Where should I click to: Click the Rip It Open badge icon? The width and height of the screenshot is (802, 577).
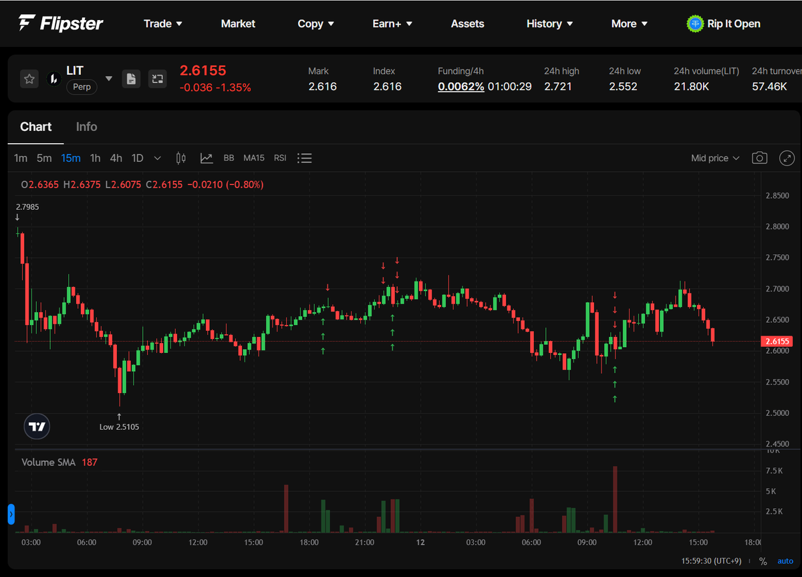pyautogui.click(x=696, y=23)
